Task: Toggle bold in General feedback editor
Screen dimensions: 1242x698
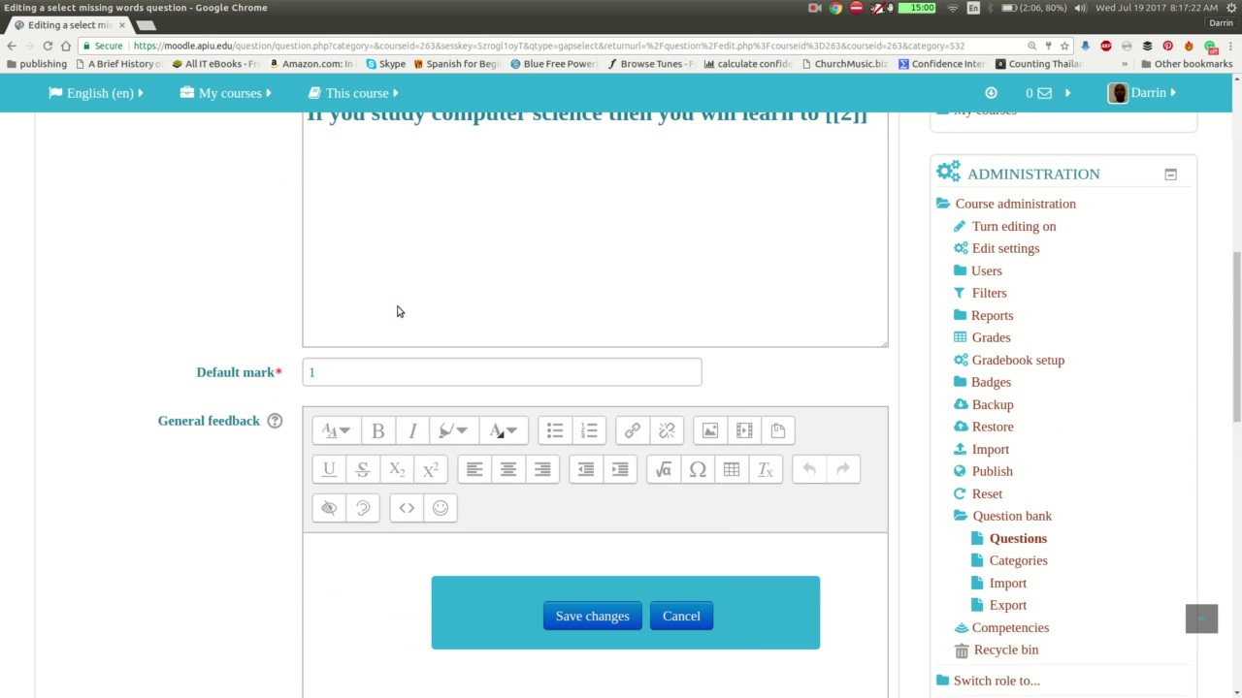Action: click(378, 430)
